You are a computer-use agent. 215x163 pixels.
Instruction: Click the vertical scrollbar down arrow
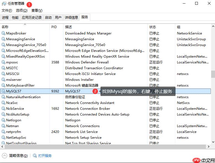coord(213,142)
